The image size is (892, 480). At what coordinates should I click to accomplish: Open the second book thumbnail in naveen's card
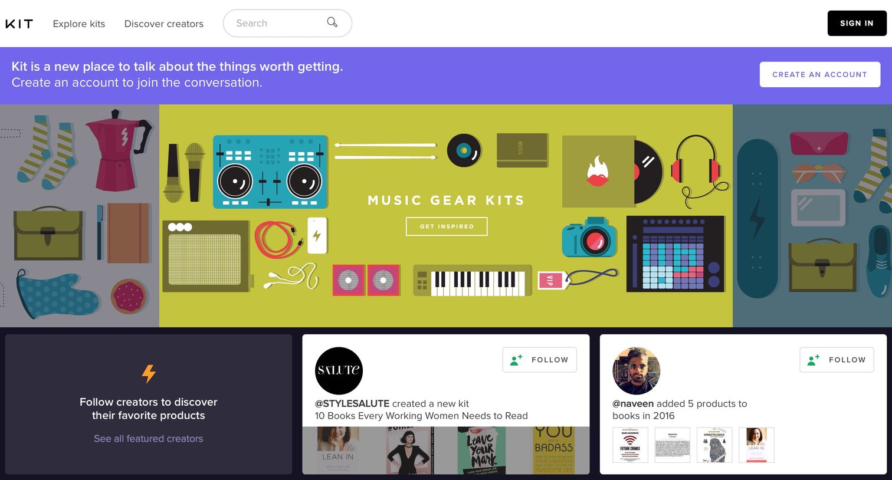click(x=673, y=445)
